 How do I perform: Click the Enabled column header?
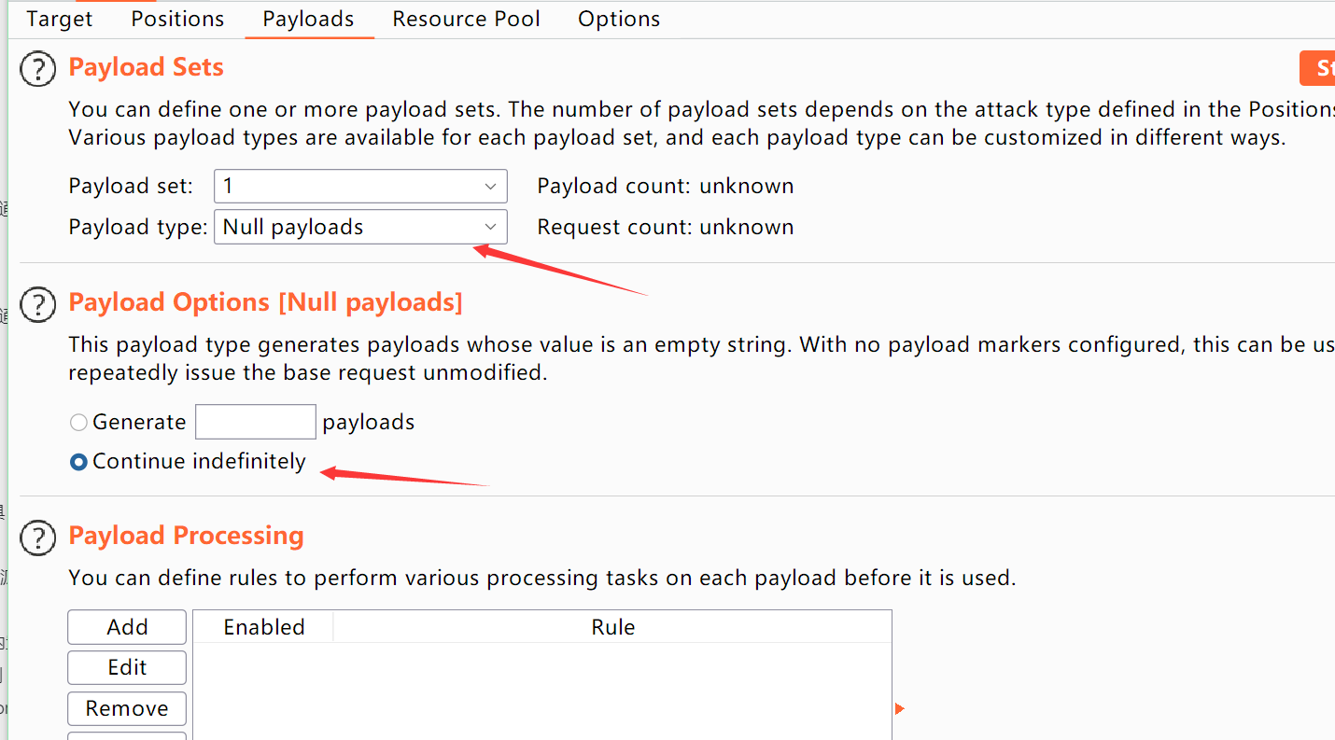pyautogui.click(x=264, y=627)
